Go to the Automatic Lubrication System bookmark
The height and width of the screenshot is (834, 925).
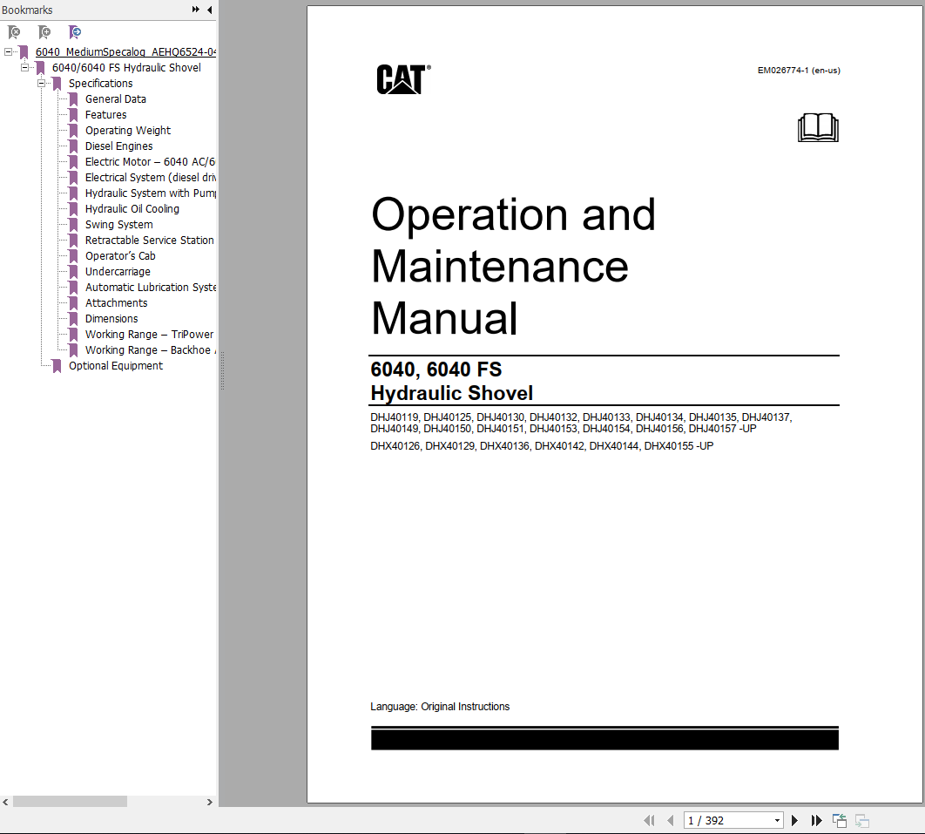(x=151, y=287)
